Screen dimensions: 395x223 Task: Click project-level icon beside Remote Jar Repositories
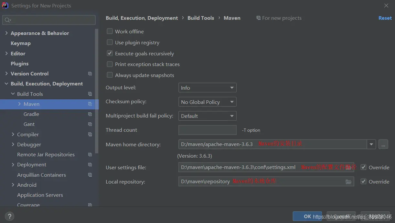click(90, 155)
